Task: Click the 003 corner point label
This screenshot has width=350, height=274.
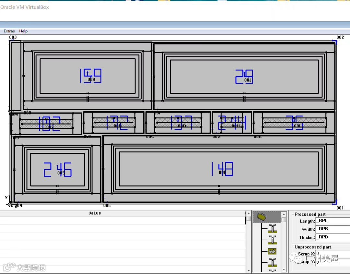Action: (13, 37)
